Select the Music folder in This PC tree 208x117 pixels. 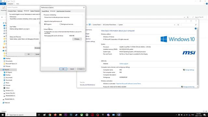(x=7, y=83)
